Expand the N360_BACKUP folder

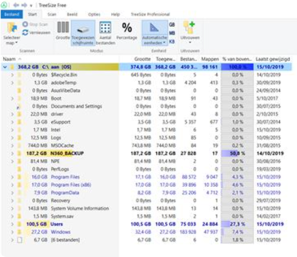[x=12, y=153]
